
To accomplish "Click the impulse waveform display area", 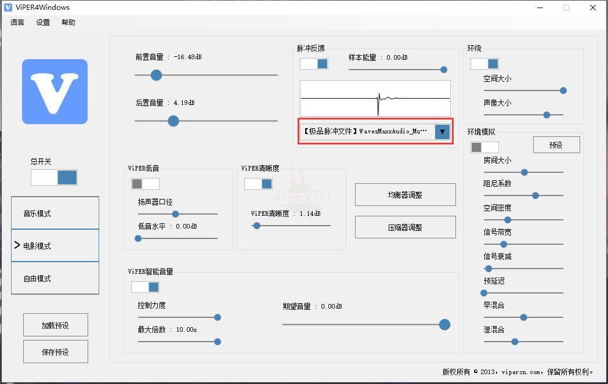I will coord(375,99).
